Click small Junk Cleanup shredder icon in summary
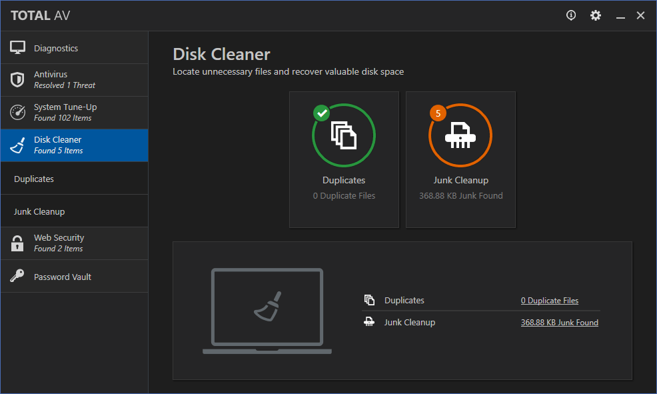The height and width of the screenshot is (394, 657). pyautogui.click(x=369, y=322)
